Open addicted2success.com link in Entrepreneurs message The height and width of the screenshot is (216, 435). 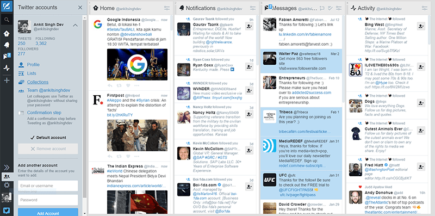coord(311,92)
